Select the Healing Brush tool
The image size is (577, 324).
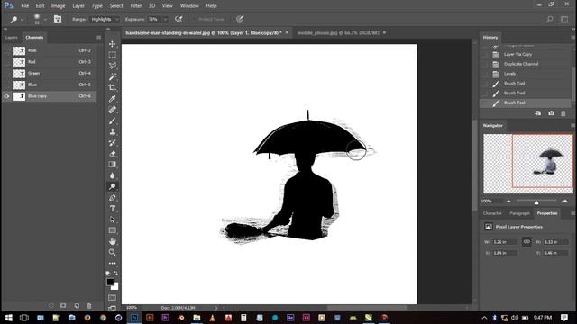coord(112,110)
